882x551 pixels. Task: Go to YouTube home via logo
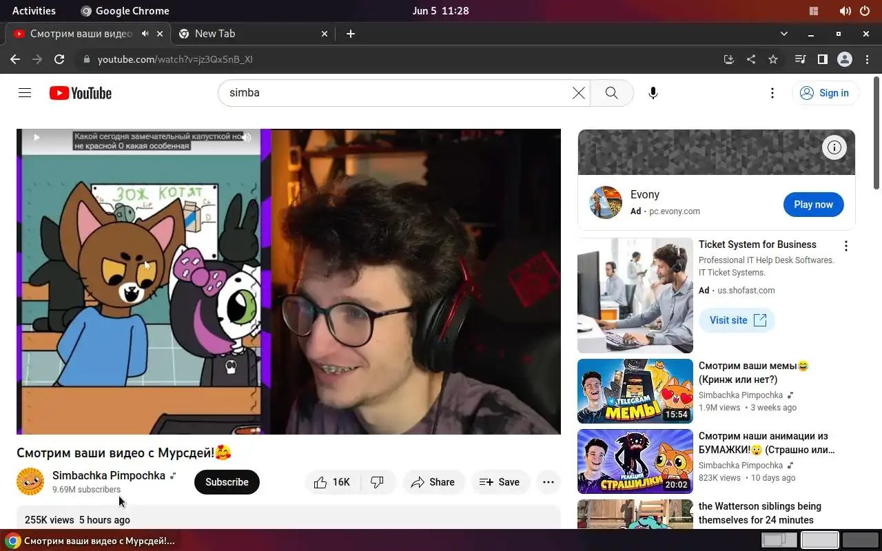pyautogui.click(x=81, y=93)
